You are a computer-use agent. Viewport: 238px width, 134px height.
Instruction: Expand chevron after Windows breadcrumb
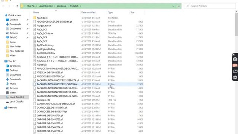coord(68,6)
